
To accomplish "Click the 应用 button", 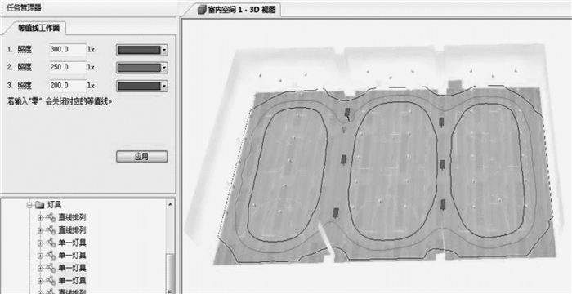I will [142, 157].
